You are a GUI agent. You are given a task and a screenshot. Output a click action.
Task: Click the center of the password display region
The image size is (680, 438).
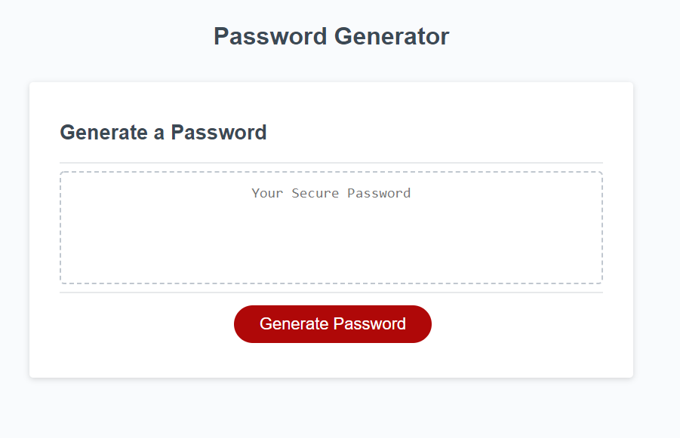pyautogui.click(x=331, y=228)
